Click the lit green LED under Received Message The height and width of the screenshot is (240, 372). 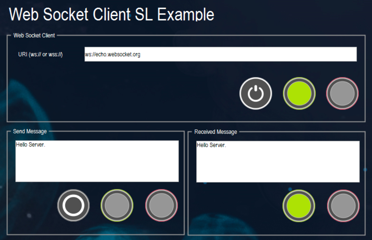point(299,205)
